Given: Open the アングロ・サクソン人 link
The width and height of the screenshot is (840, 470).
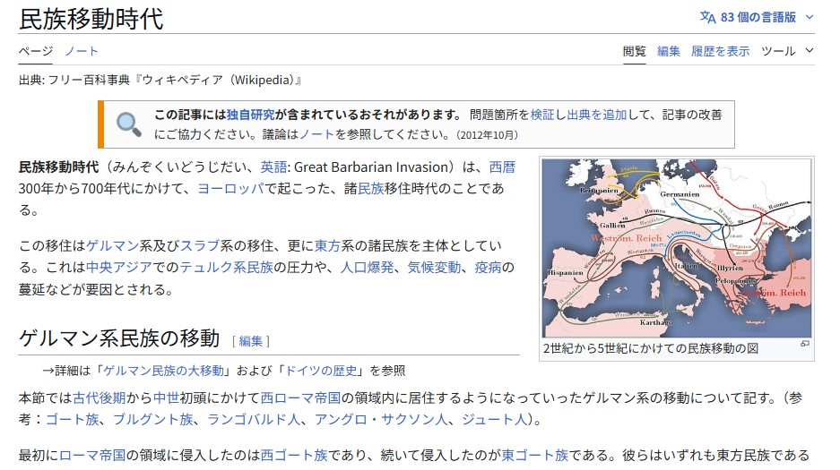Looking at the screenshot, I should 381,419.
